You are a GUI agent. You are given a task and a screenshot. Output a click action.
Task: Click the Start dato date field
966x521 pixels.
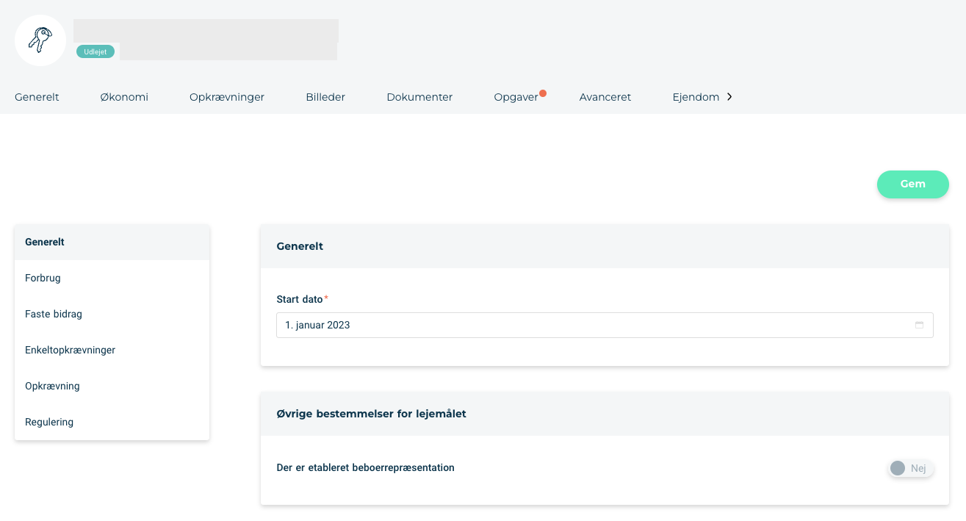[605, 325]
